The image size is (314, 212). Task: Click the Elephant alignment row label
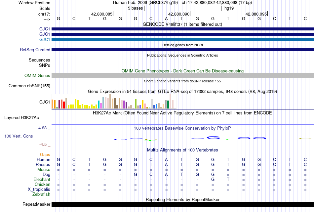(x=42, y=179)
